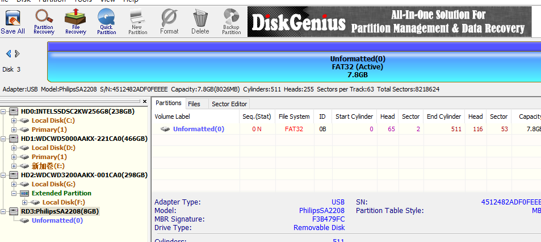Expand Local Disk(C:) node
This screenshot has height=242, width=541.
tap(14, 120)
